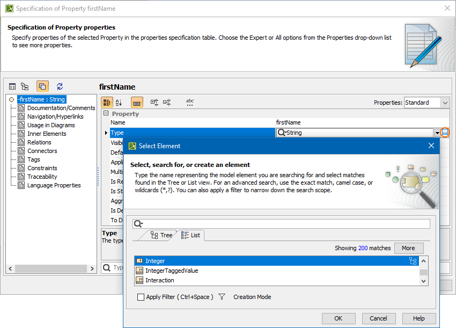Close the Select Element dialog
This screenshot has width=456, height=328.
click(431, 145)
